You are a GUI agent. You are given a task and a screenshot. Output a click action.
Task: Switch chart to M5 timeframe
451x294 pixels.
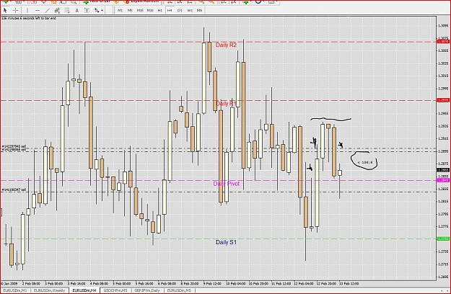[130, 10]
